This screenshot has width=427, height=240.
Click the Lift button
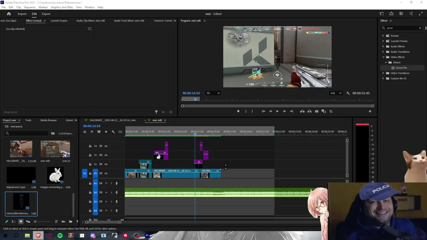(x=302, y=111)
